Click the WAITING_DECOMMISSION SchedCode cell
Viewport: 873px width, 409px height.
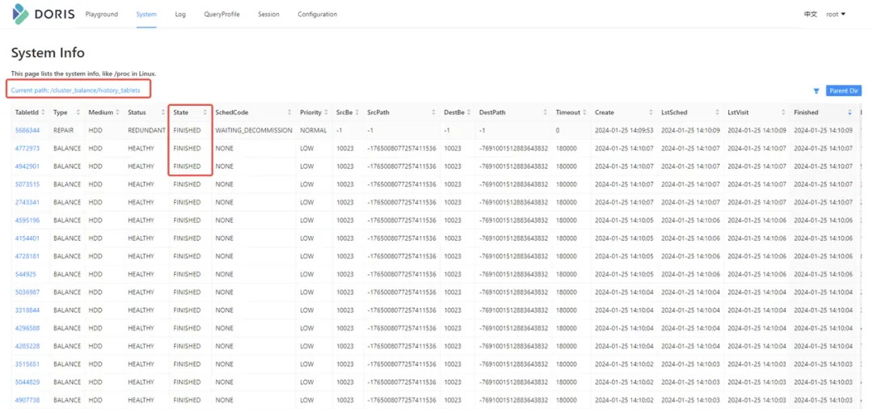click(253, 130)
